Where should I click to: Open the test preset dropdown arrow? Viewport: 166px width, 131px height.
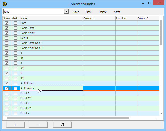[x=66, y=12]
